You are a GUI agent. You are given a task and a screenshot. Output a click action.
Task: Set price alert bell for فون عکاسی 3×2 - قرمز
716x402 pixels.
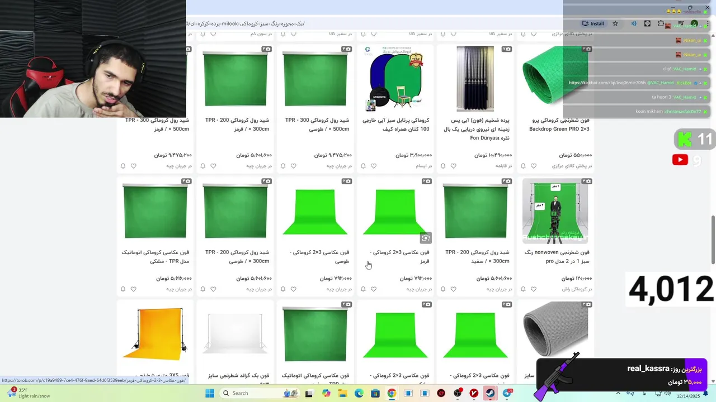(363, 289)
